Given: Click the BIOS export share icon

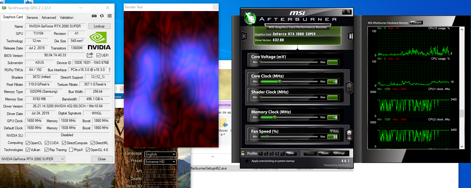Looking at the screenshot, I should click(x=90, y=55).
